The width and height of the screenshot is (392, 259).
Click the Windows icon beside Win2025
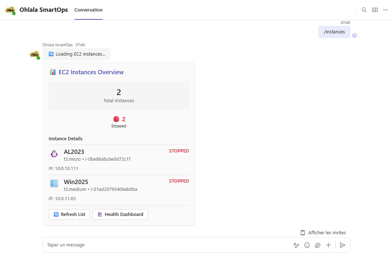tap(54, 183)
